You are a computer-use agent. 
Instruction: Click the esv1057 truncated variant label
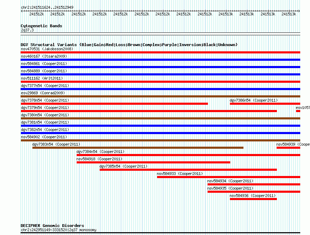303,108
